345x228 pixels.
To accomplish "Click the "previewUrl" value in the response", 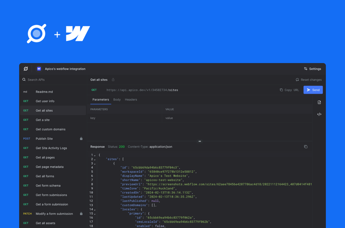I will pyautogui.click(x=229, y=184).
